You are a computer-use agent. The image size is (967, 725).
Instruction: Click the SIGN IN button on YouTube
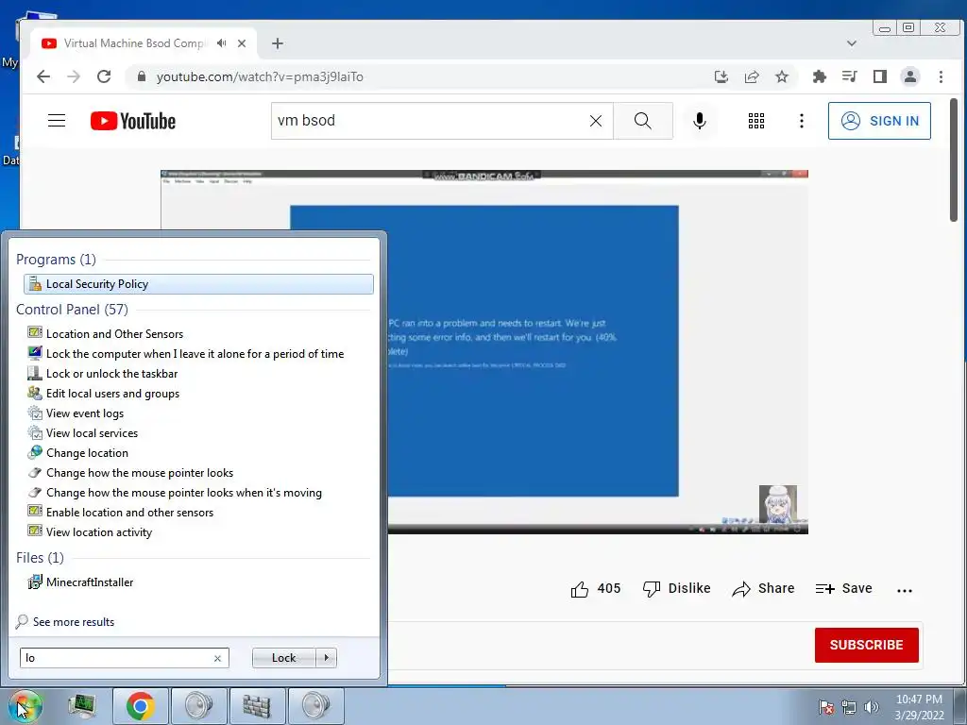(879, 121)
